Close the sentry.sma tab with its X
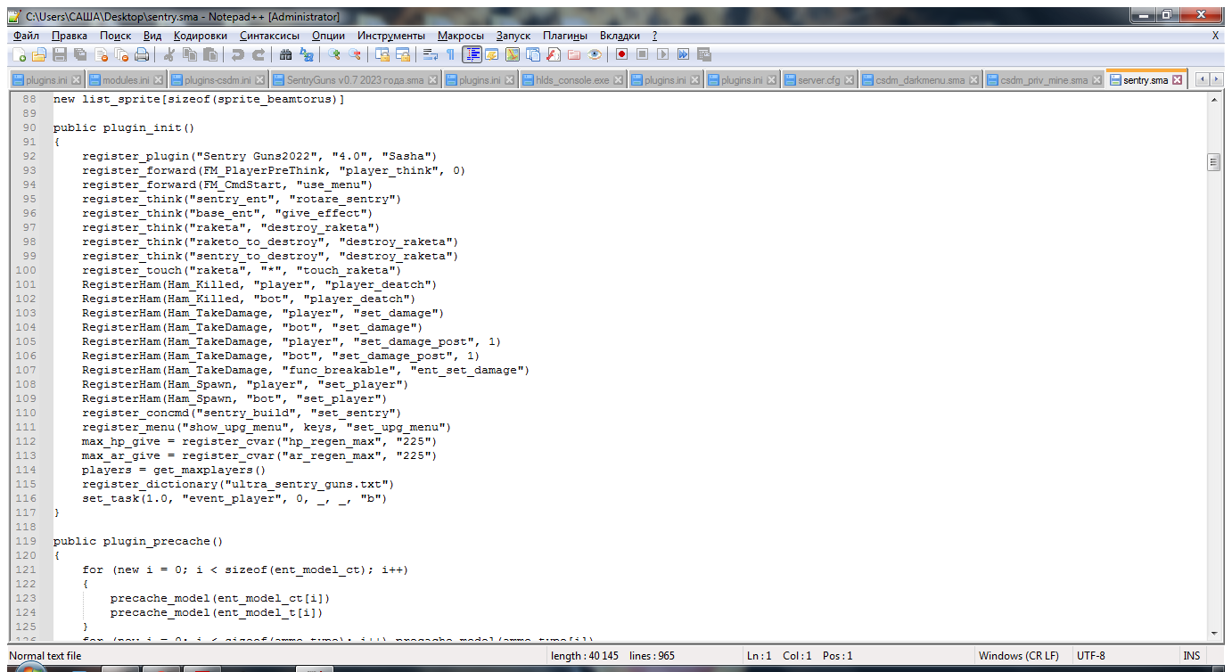The image size is (1232, 672). click(x=1177, y=80)
